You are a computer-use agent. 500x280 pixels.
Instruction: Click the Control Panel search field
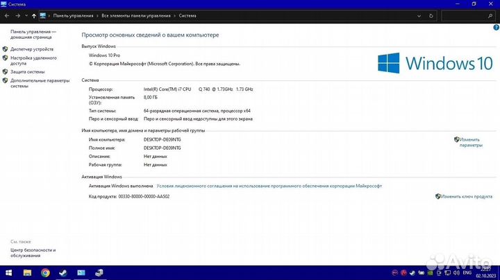[x=467, y=15]
